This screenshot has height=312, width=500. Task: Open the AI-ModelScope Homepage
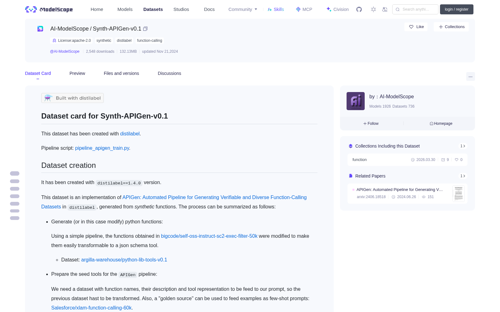pyautogui.click(x=441, y=124)
